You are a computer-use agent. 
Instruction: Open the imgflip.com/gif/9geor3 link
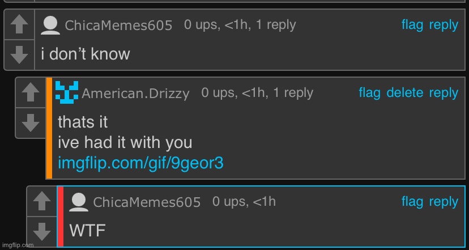tap(140, 163)
